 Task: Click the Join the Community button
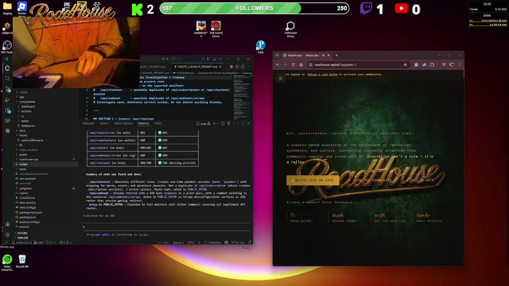(x=369, y=180)
